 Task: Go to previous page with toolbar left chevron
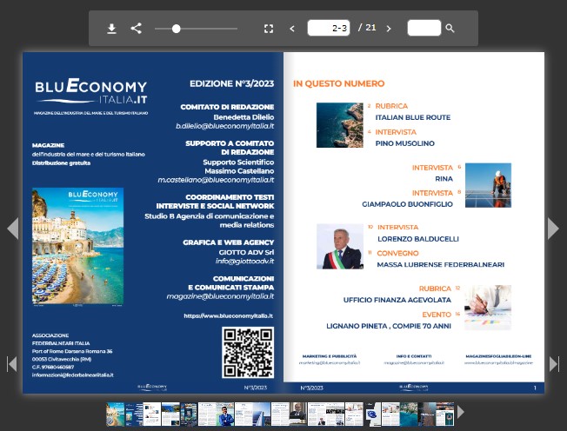(x=292, y=29)
